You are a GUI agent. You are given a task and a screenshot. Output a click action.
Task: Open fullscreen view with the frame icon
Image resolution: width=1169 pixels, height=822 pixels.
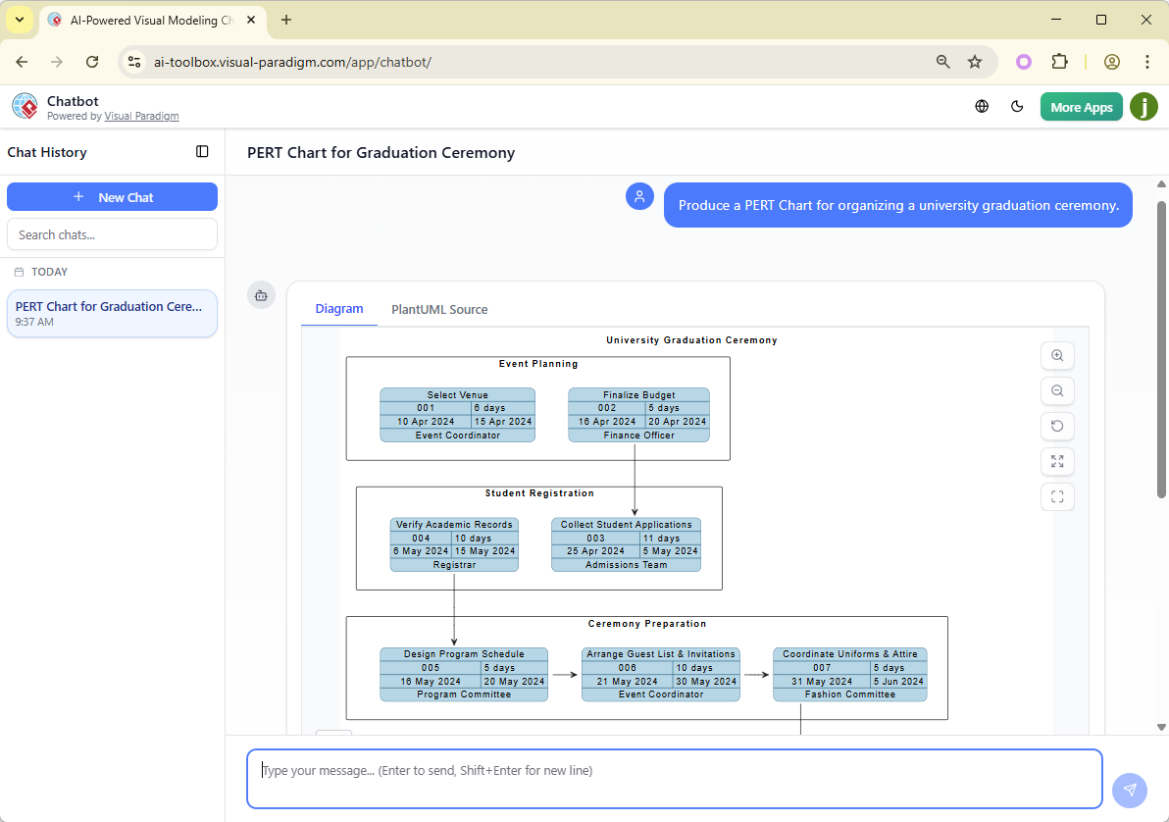(1057, 496)
